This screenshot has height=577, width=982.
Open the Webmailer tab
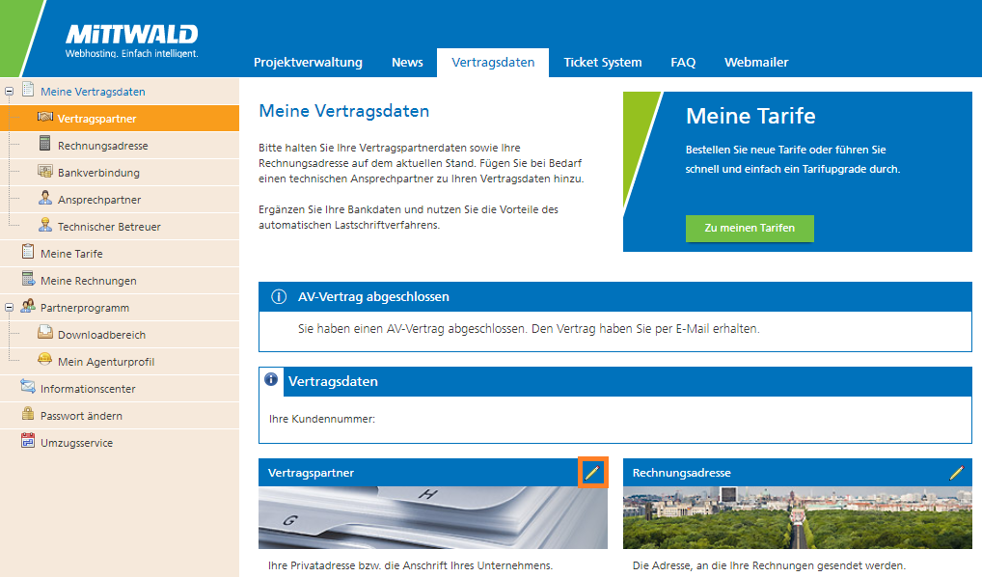tap(756, 62)
